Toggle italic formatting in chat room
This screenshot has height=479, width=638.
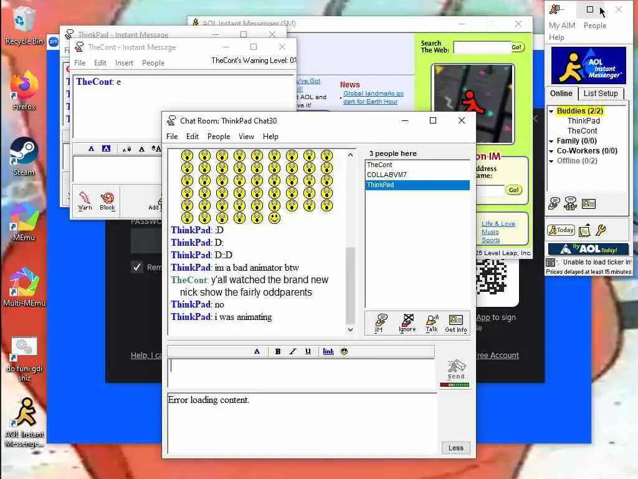tap(293, 352)
